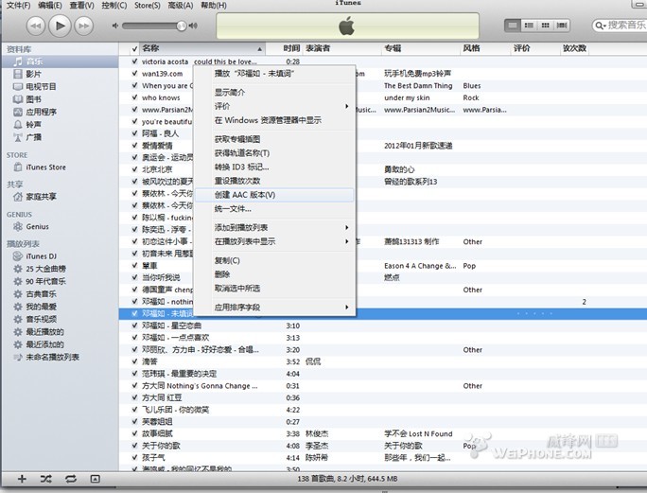Screen dimensions: 647x493
Task: Sort by 专辑 column header
Action: pyautogui.click(x=420, y=48)
